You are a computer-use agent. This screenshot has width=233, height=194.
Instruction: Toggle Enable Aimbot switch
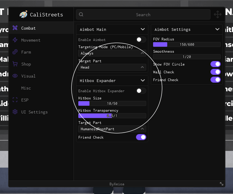point(141,40)
